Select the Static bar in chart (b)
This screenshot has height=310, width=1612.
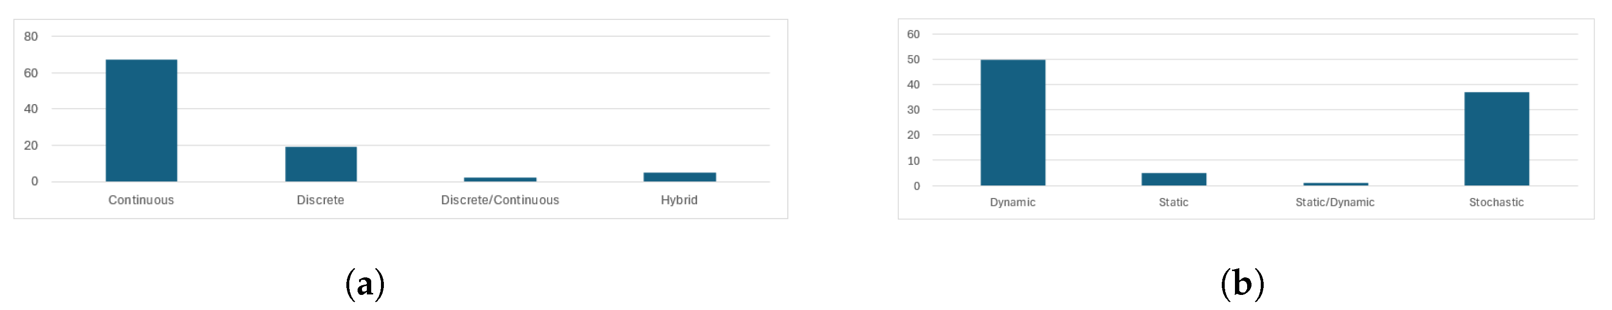(1174, 180)
